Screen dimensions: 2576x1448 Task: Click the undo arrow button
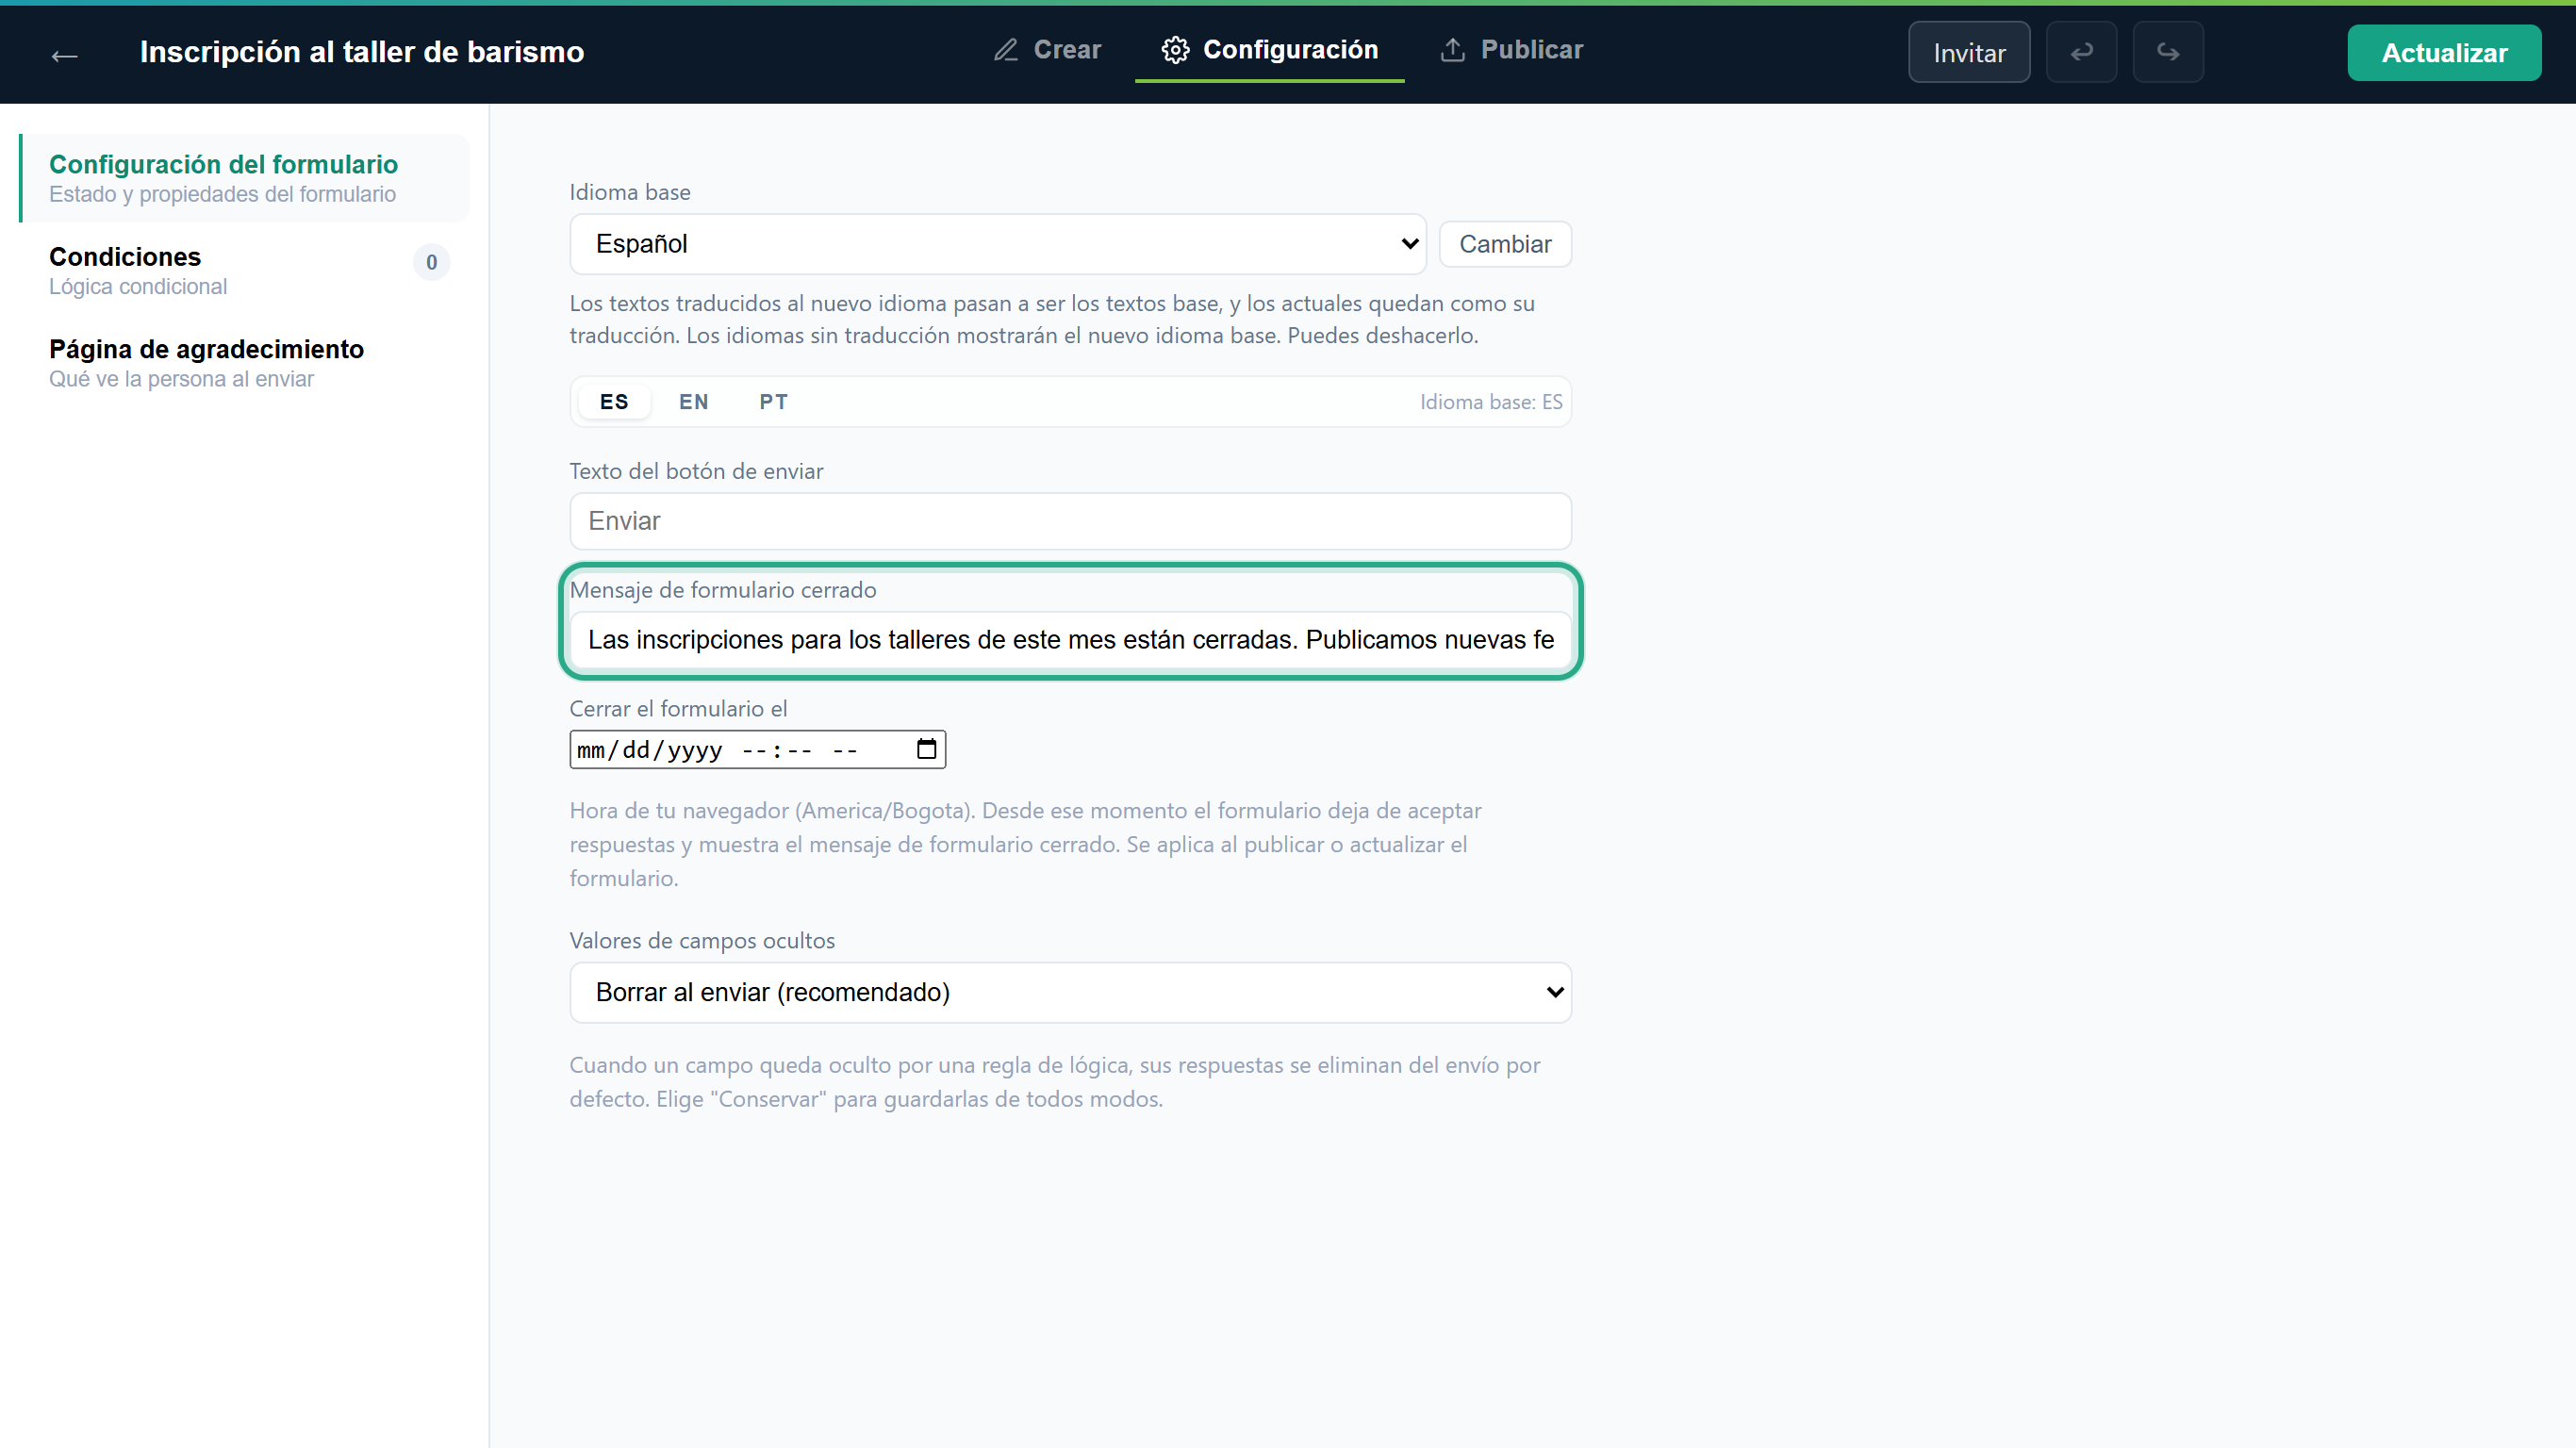[2081, 52]
